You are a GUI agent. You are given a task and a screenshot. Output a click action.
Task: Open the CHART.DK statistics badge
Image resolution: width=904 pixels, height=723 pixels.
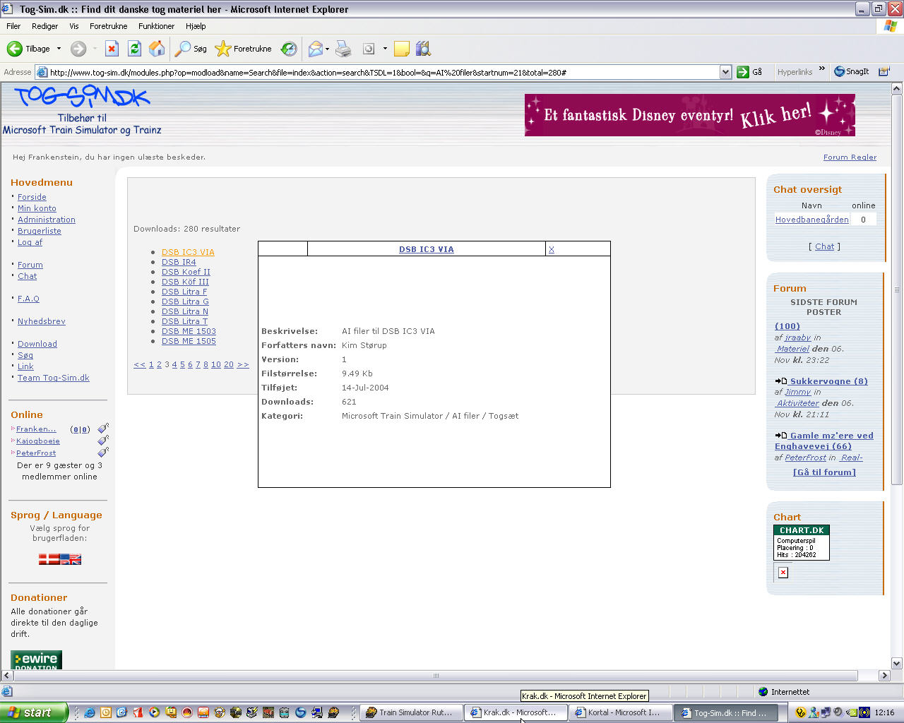click(x=802, y=542)
